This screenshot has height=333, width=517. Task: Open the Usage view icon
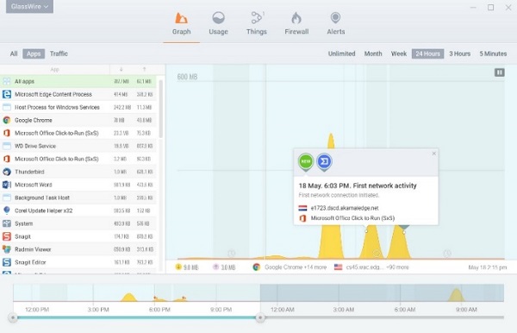tap(218, 18)
